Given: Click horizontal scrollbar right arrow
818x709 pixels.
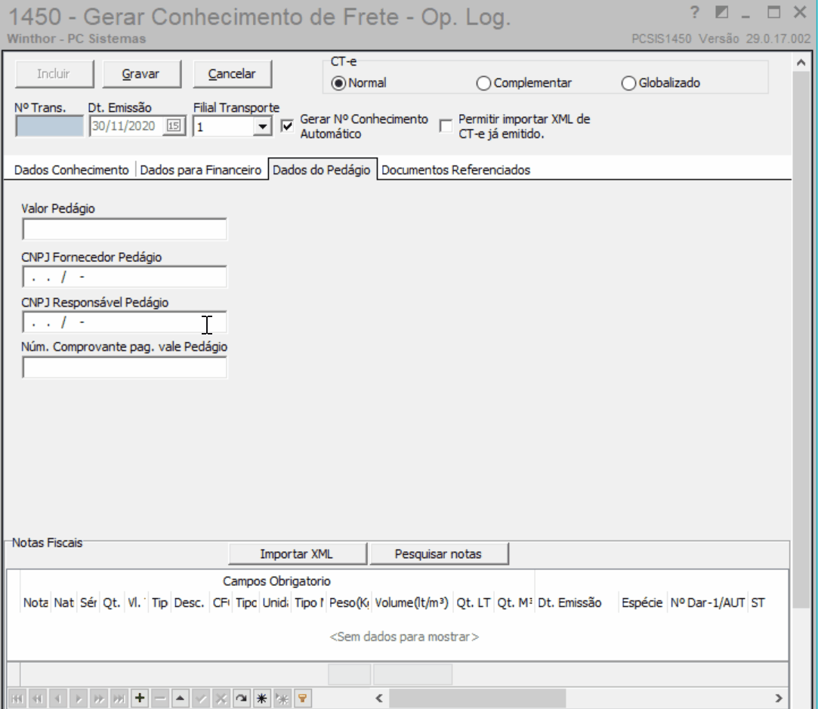Looking at the screenshot, I should point(779,698).
